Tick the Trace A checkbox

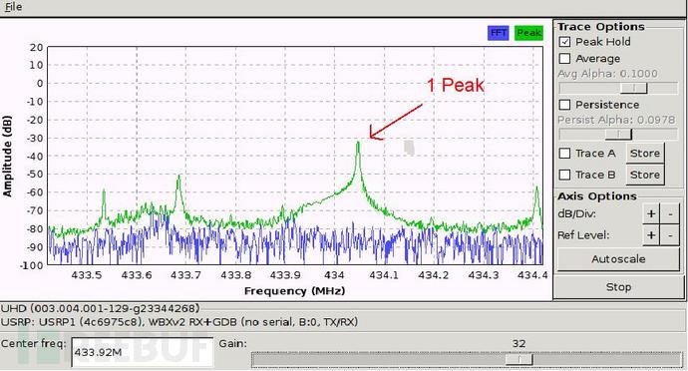click(564, 154)
